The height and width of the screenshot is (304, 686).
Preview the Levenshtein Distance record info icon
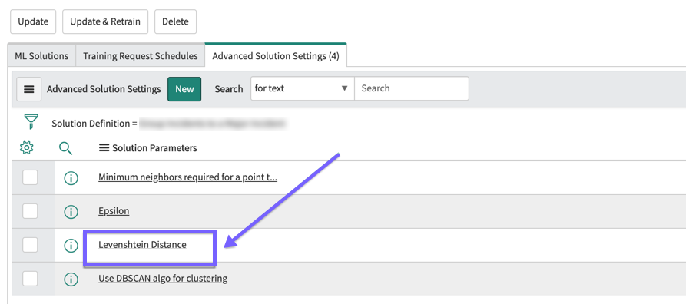pyautogui.click(x=71, y=246)
